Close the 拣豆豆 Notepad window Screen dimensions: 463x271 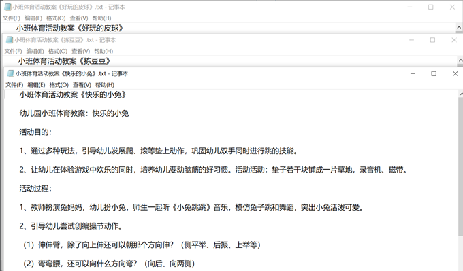(454, 40)
